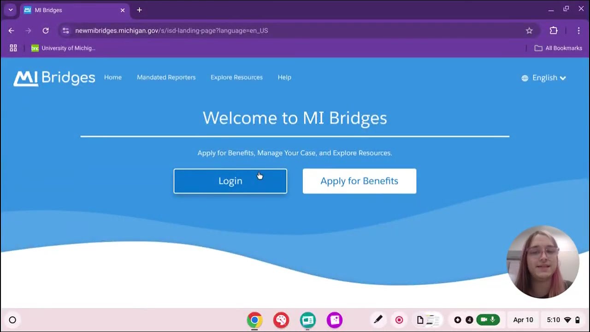This screenshot has height=332, width=590.
Task: Click the globe language icon
Action: (525, 78)
